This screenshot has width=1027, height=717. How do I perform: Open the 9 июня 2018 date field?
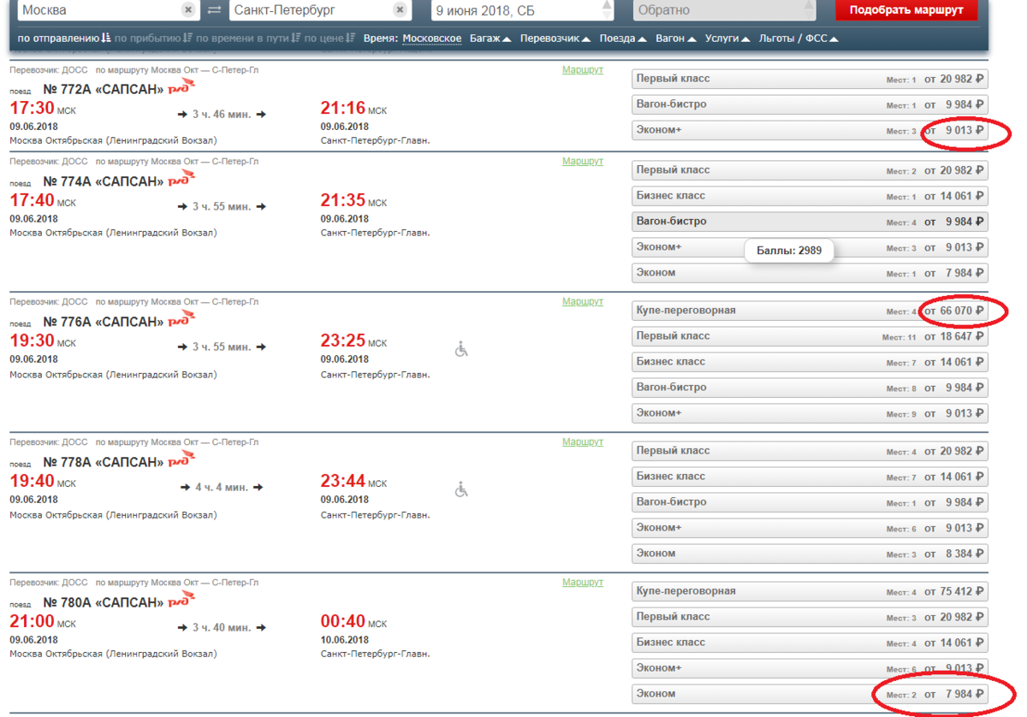[523, 10]
